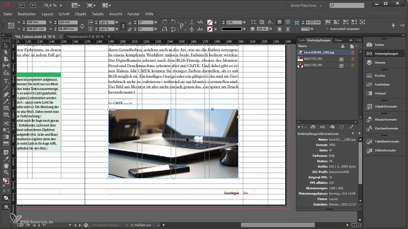Open the Anne Fläschner workspace dropdown

(x=306, y=5)
